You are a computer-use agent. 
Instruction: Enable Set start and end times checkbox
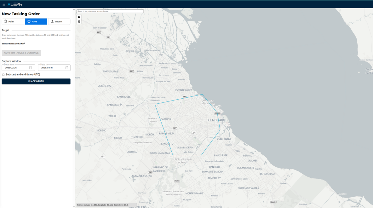(x=3, y=75)
